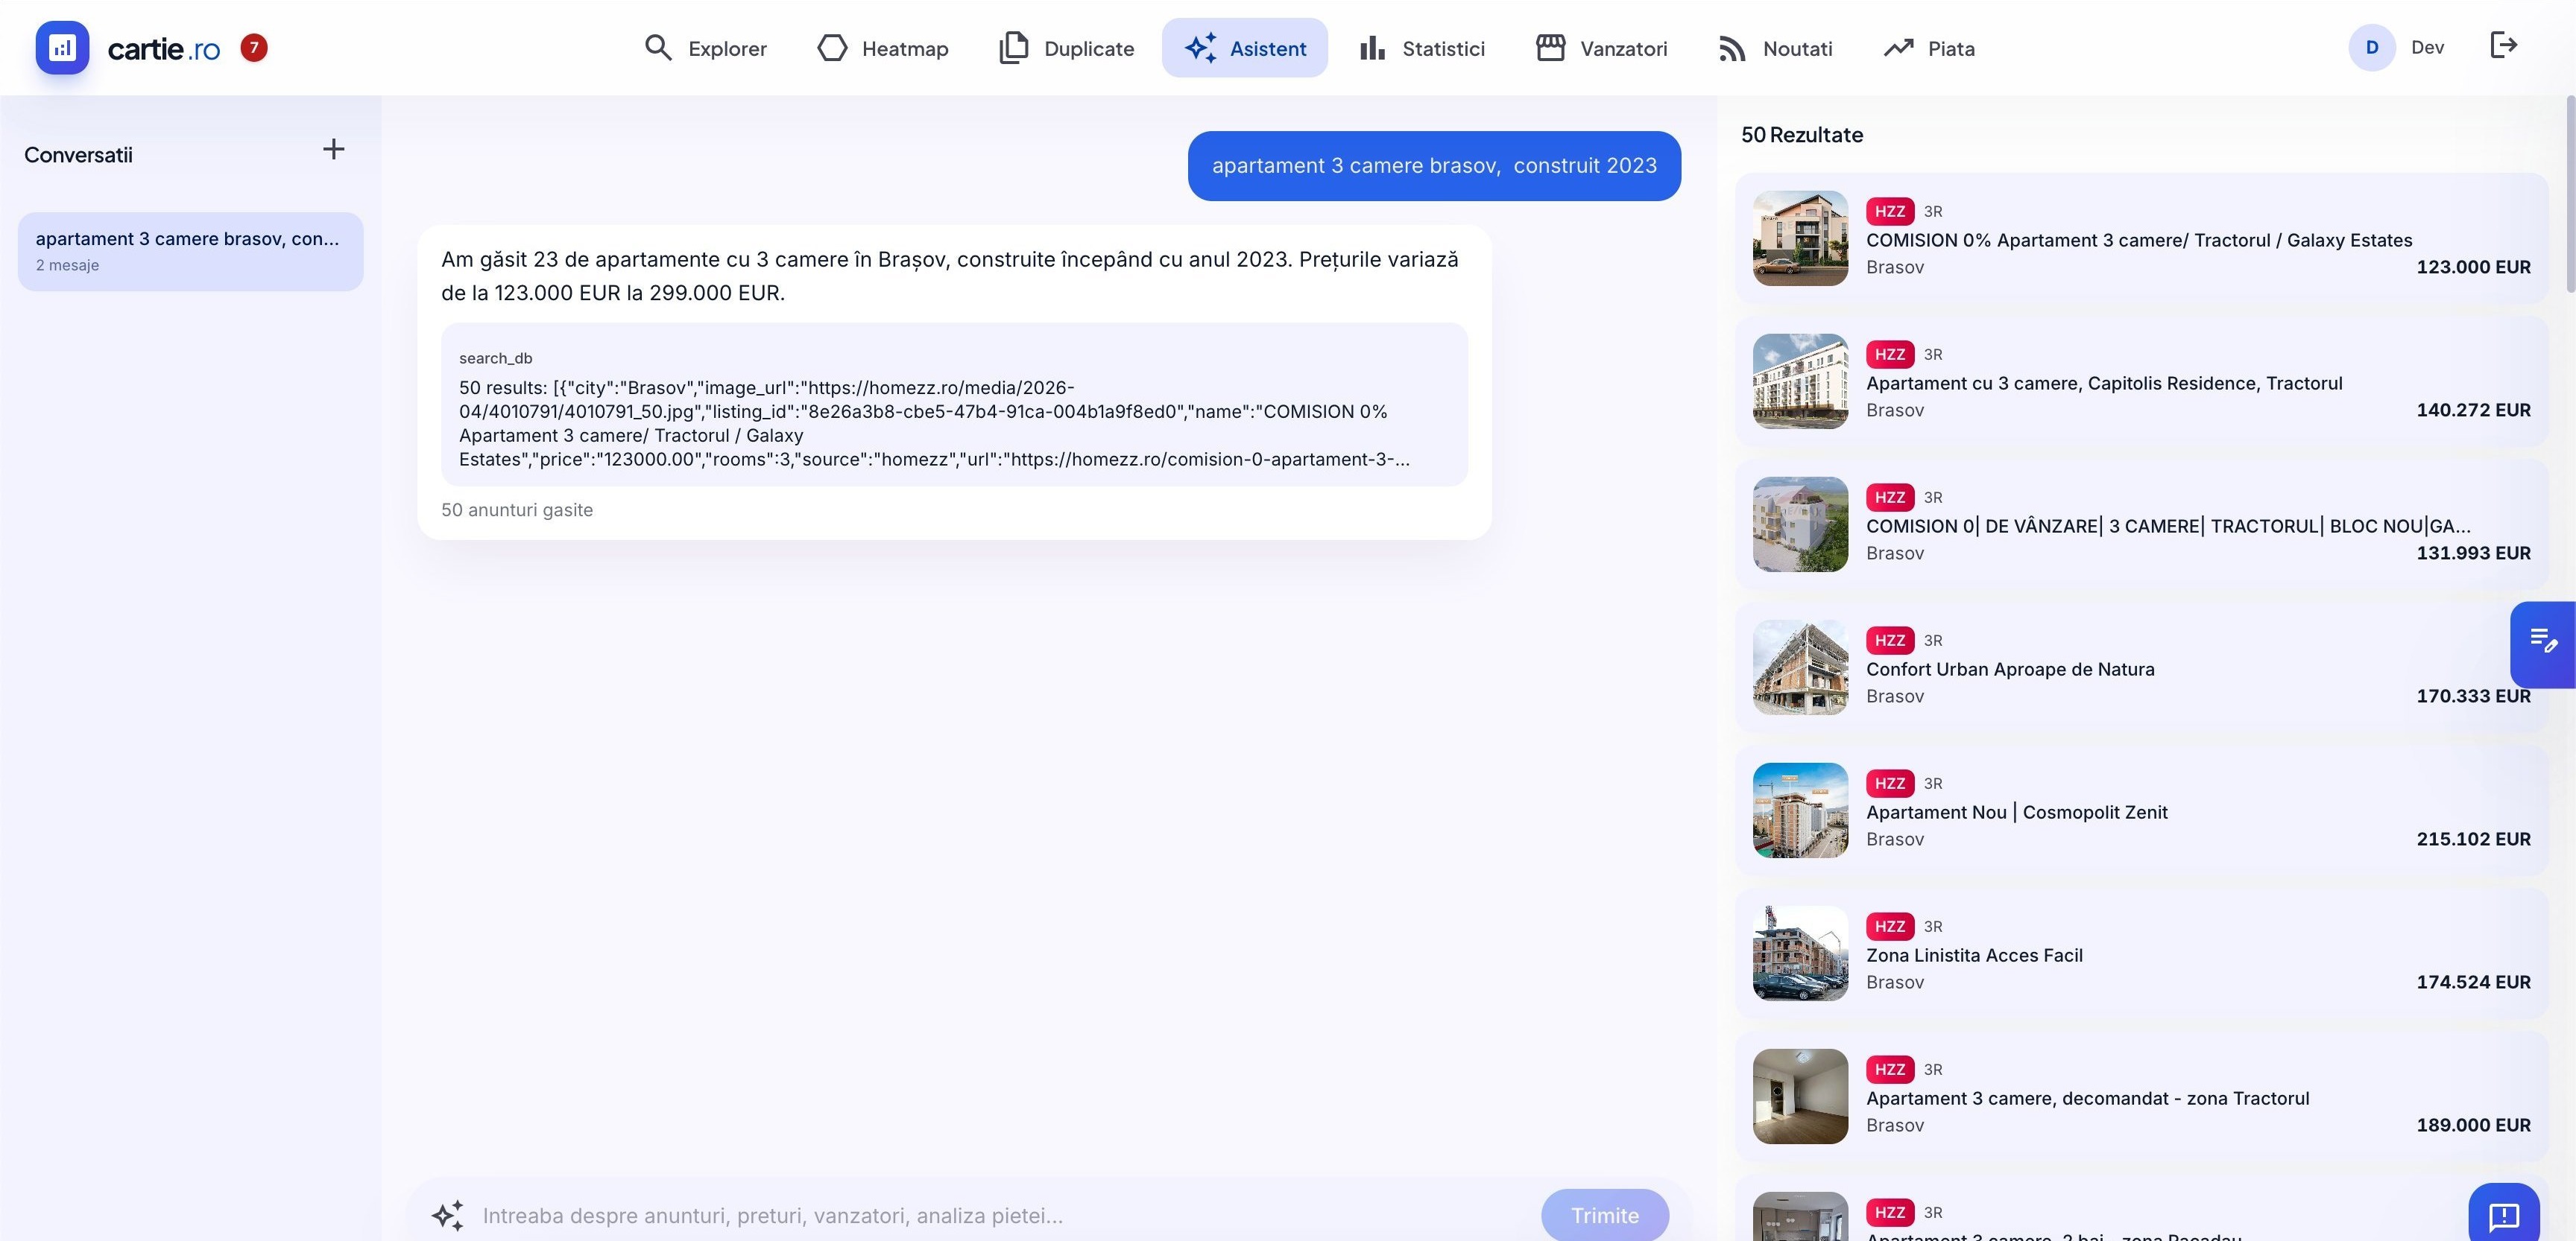Open the Explorer tab
Viewport: 2576px width, 1241px height.
pyautogui.click(x=705, y=48)
